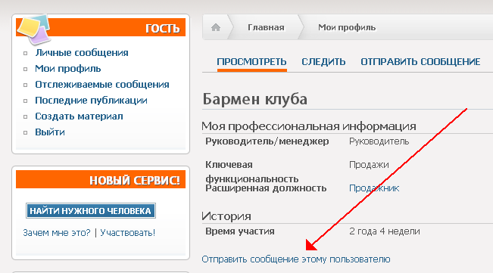Click the sticky notes icon beside ГОСТЬ
Image resolution: width=493 pixels, height=273 pixels.
34,29
